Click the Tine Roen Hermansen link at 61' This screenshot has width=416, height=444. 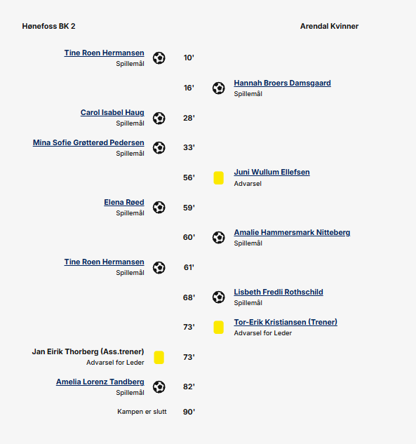point(105,262)
